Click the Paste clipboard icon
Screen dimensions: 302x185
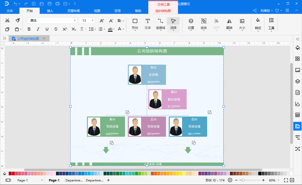coord(17,29)
